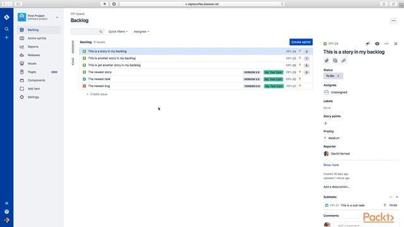Click reporter David Harned
This screenshot has width=404, height=227.
coord(336,154)
